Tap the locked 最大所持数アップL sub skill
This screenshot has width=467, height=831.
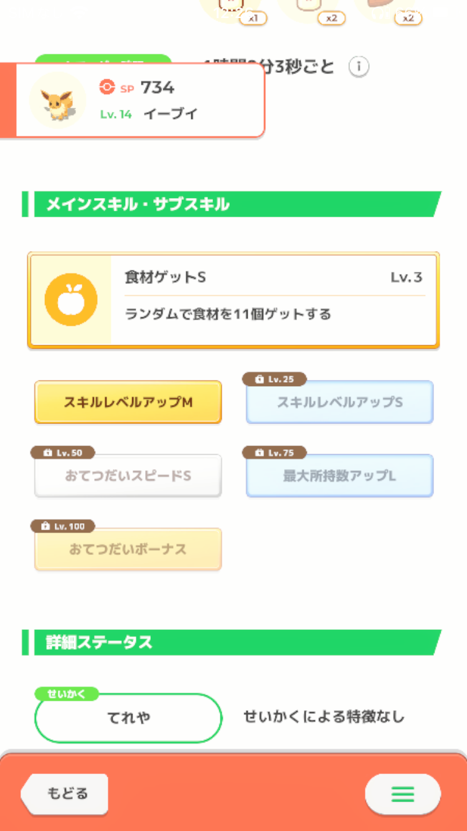[340, 476]
